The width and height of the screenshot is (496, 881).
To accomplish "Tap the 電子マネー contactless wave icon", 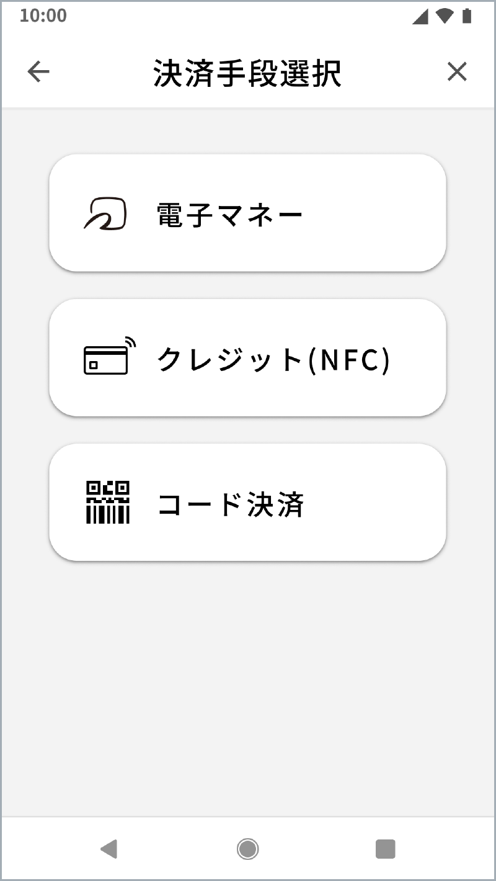I will pos(105,214).
